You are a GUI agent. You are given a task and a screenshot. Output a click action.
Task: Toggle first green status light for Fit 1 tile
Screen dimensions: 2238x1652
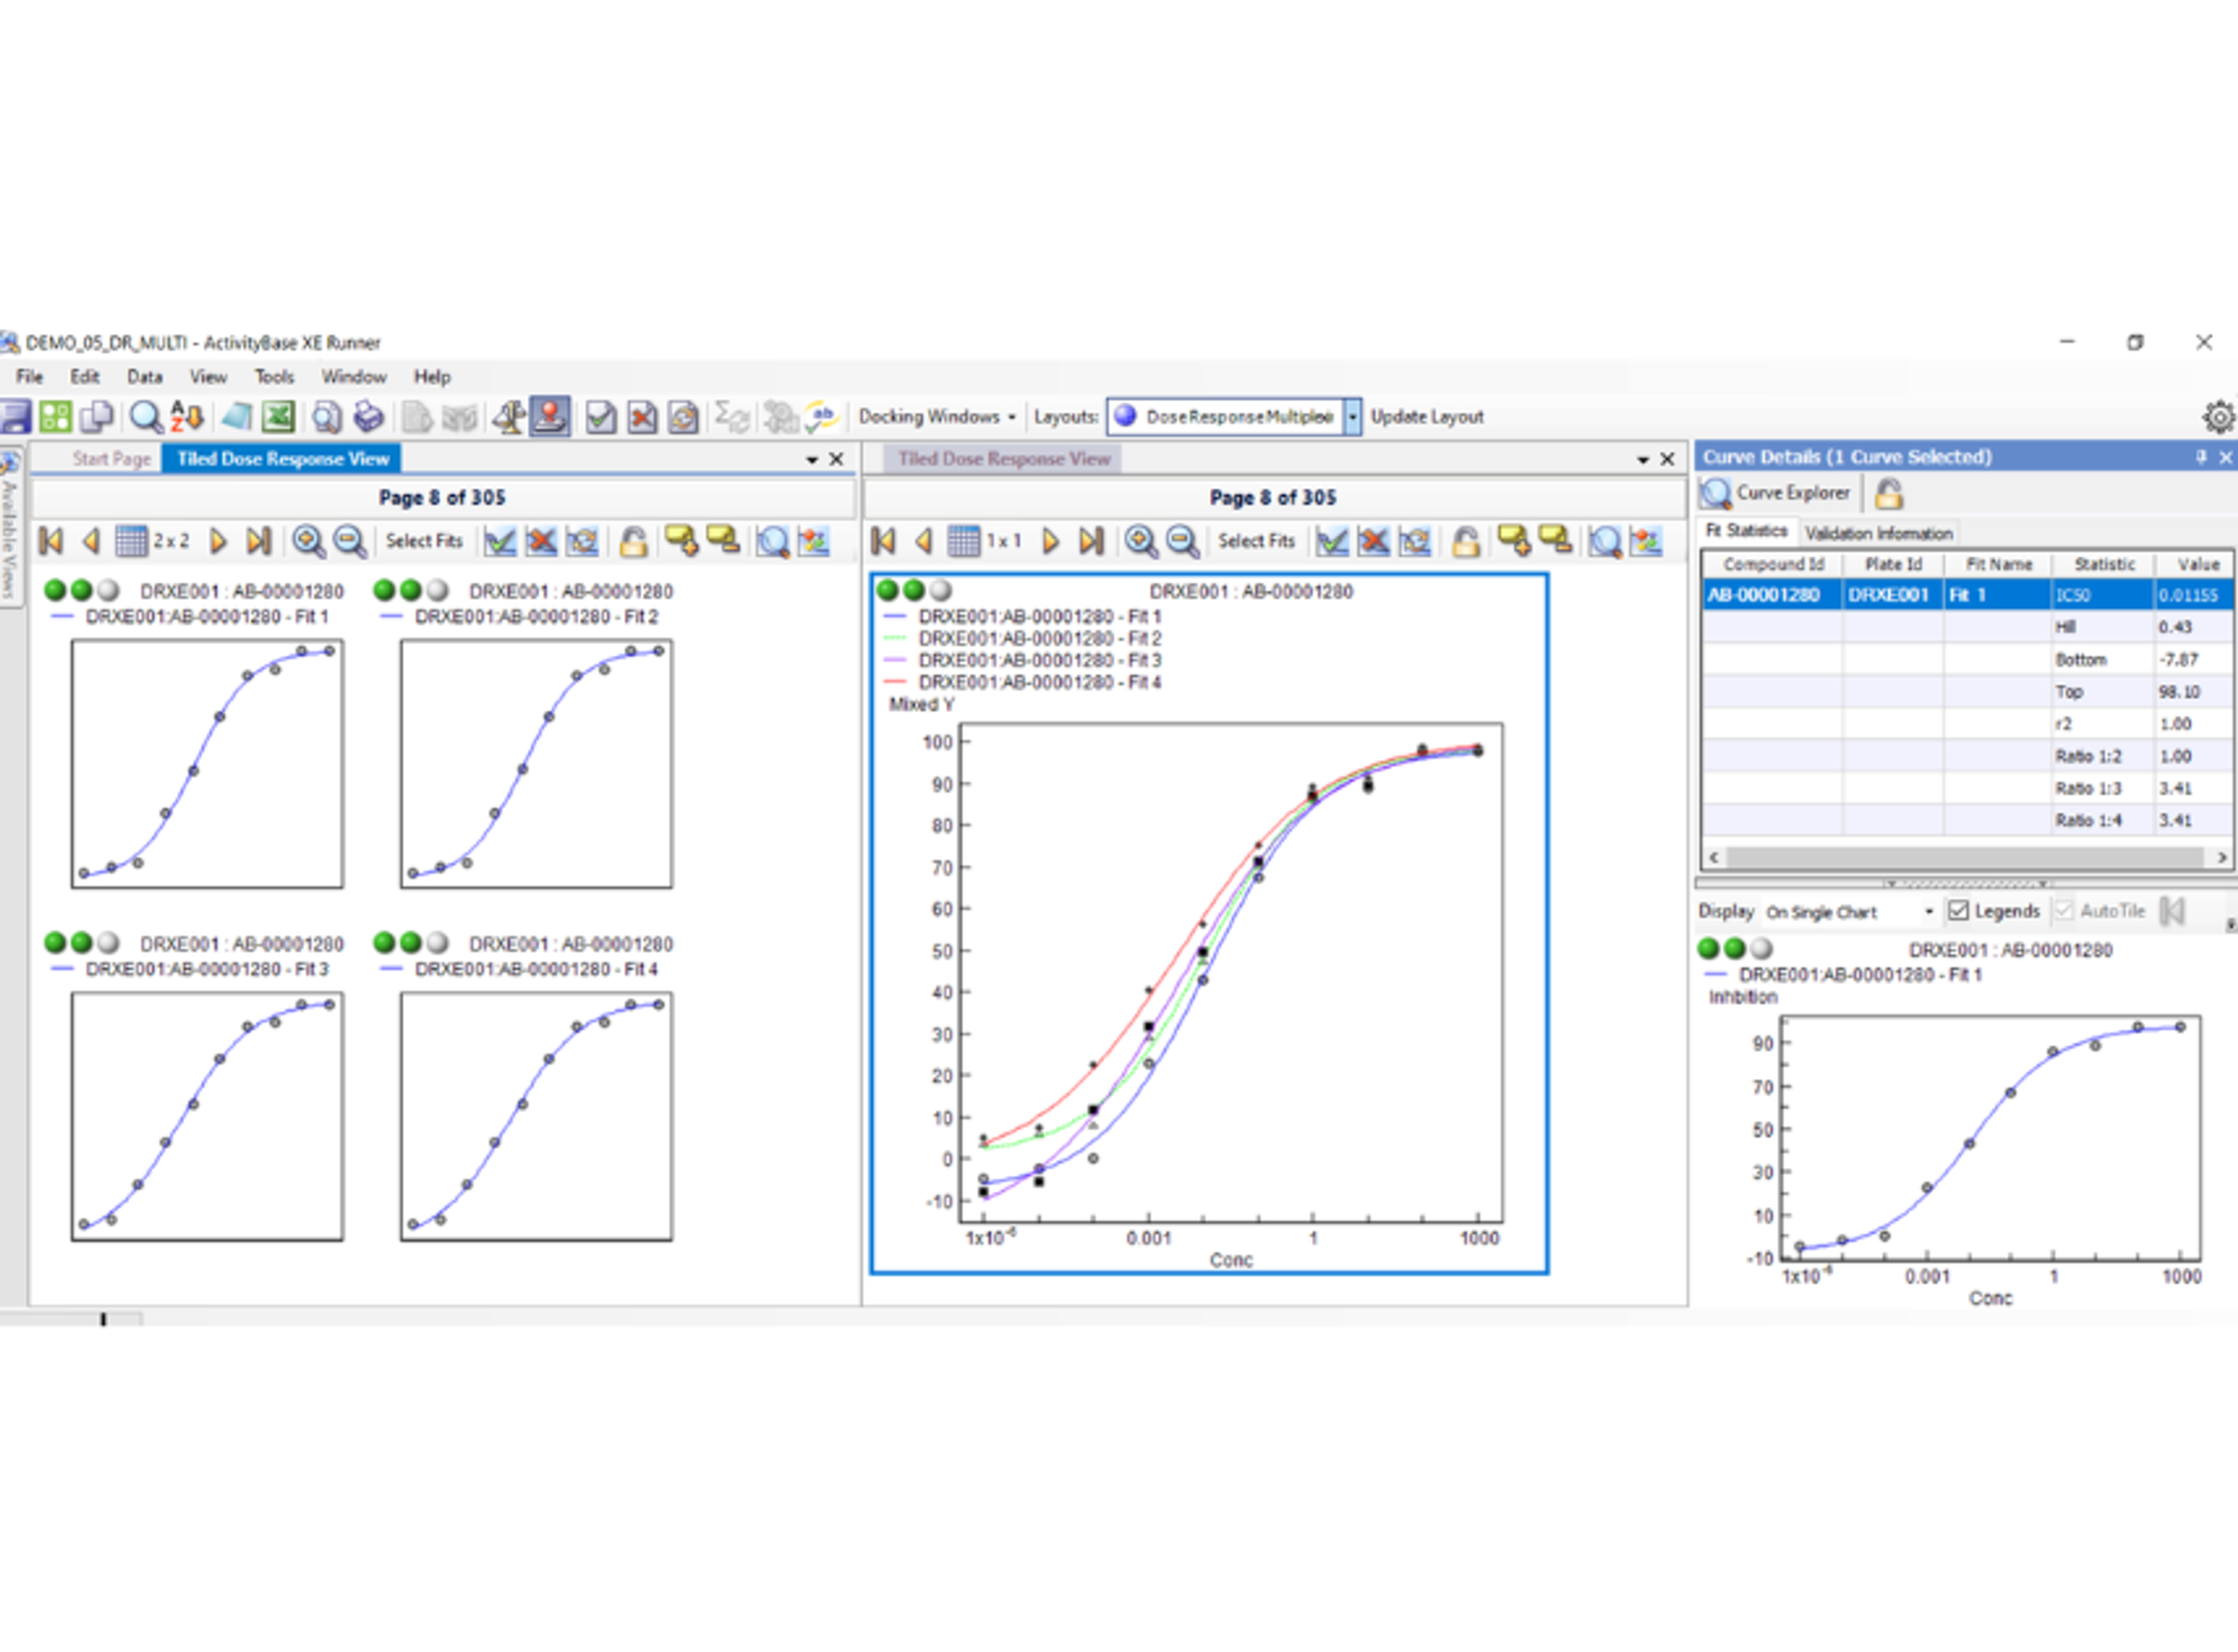click(56, 590)
